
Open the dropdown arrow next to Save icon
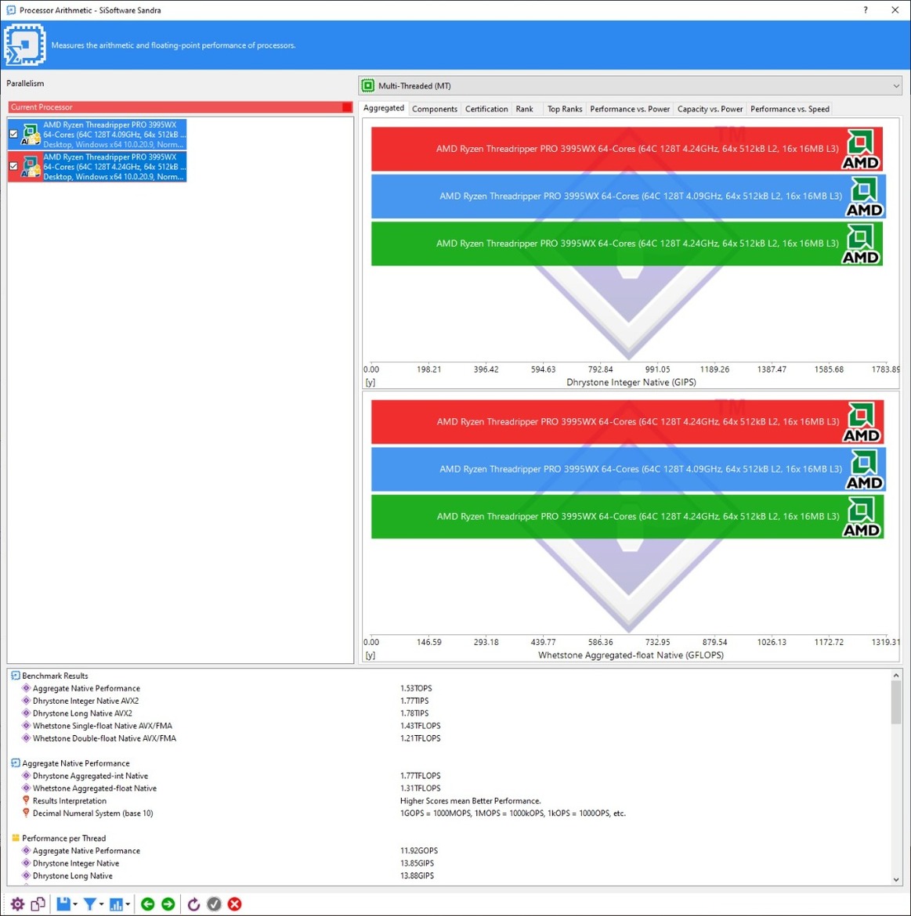pyautogui.click(x=75, y=904)
